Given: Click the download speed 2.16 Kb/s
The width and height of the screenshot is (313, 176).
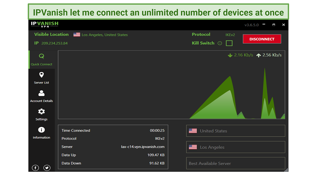Looking at the screenshot, I should click(243, 55).
